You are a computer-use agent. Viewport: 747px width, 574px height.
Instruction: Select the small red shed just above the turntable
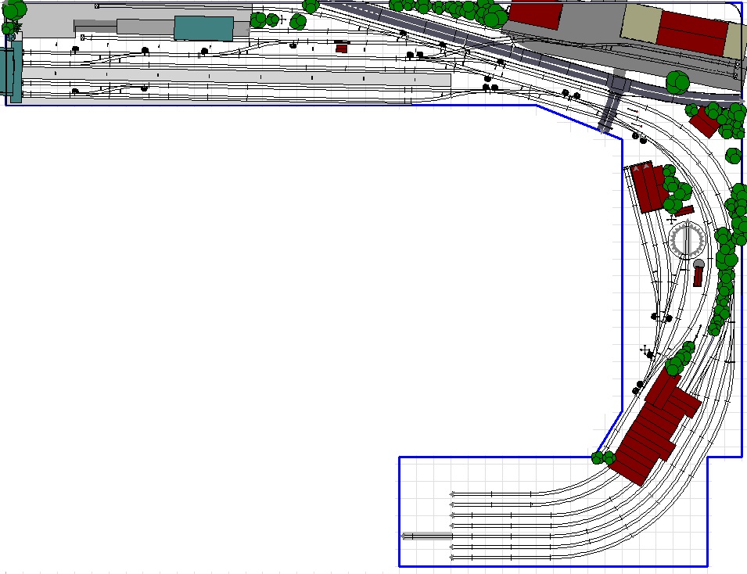(x=684, y=210)
